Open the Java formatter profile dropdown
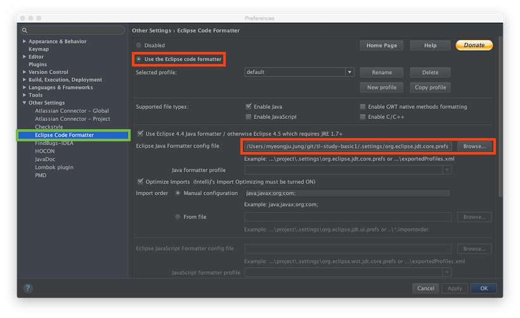Screen dimensions: 520x318 (x=446, y=170)
